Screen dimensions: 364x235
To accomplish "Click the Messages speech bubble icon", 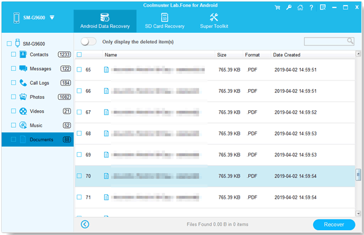I will [x=23, y=68].
